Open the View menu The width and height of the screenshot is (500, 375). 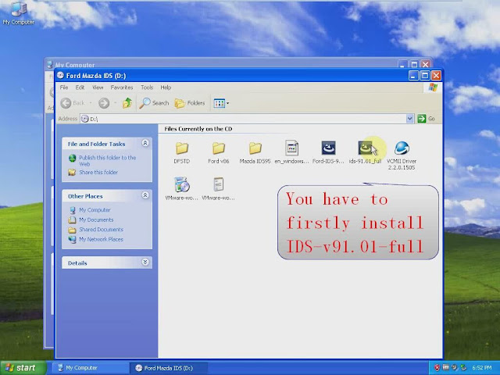click(98, 87)
